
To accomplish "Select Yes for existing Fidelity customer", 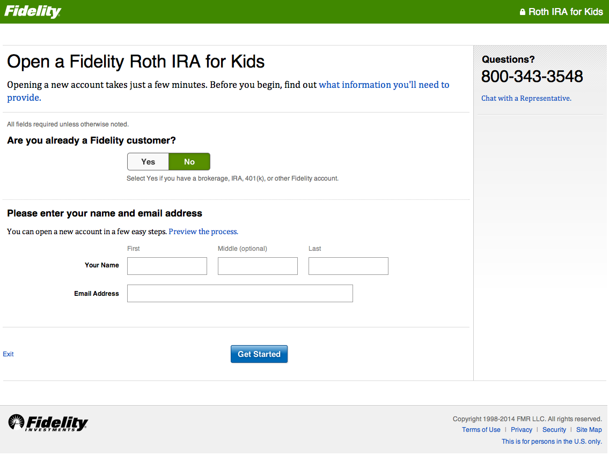I will pyautogui.click(x=148, y=162).
